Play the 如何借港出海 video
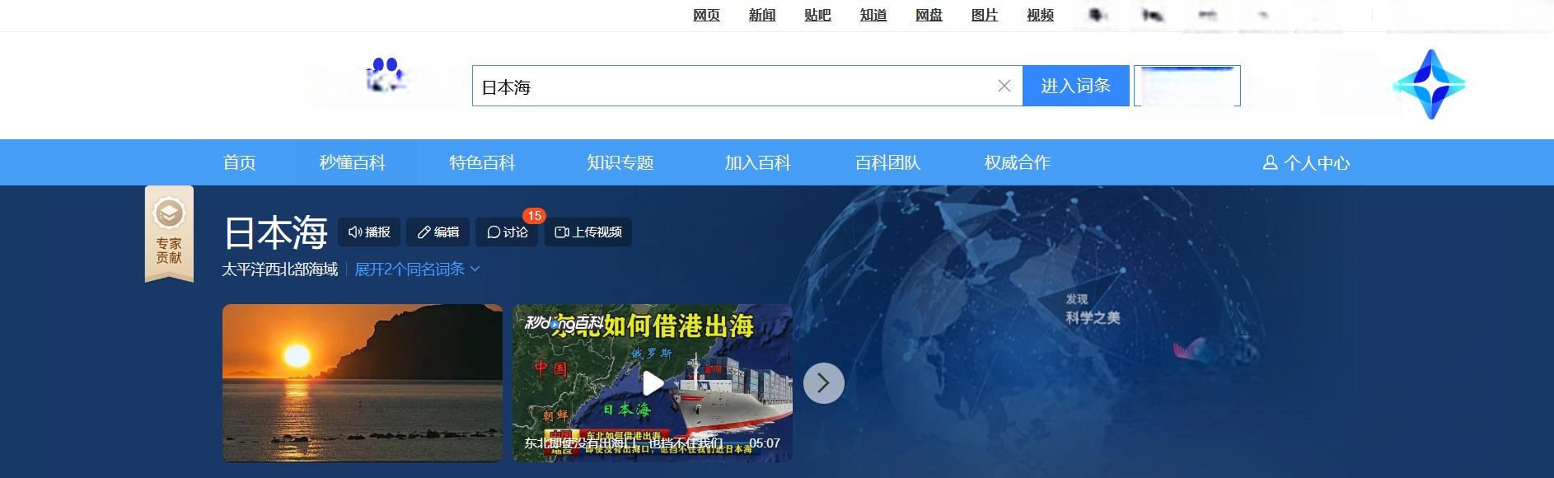This screenshot has width=1554, height=478. tap(653, 383)
